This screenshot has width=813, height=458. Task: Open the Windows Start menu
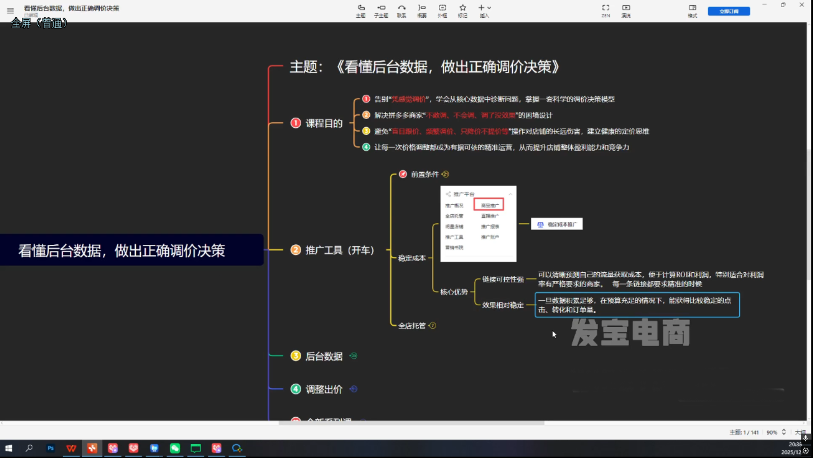click(x=9, y=448)
